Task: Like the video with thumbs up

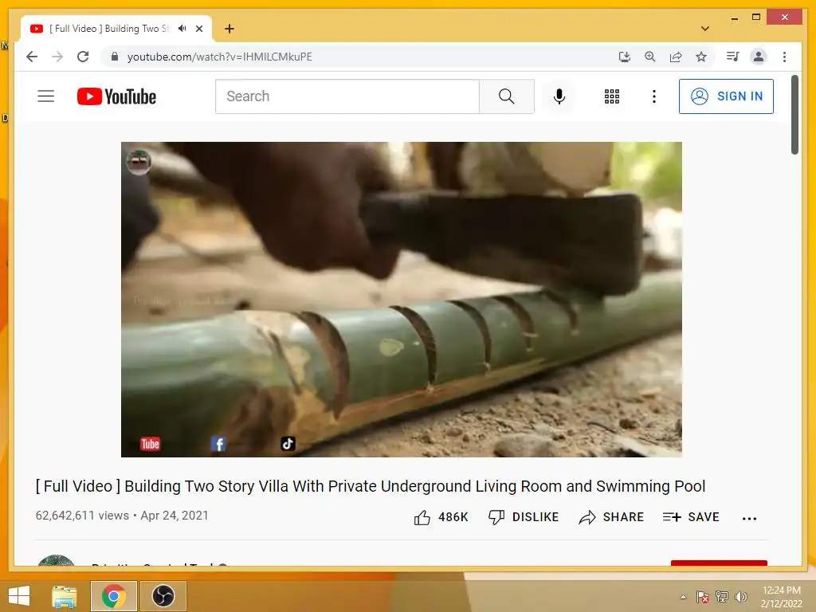Action: pos(440,516)
